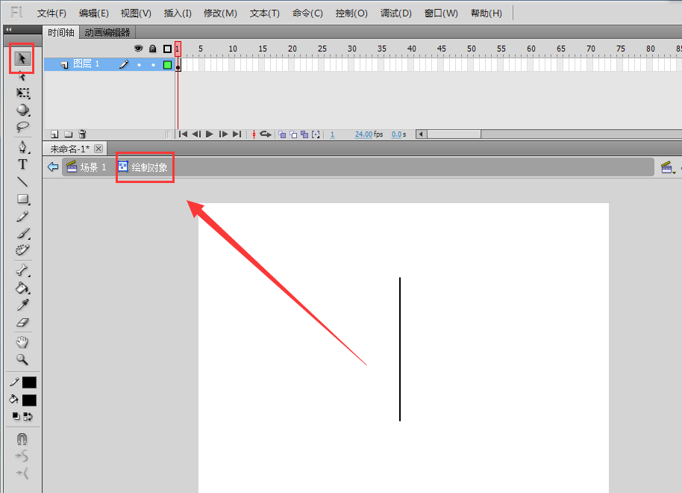This screenshot has height=493, width=682.
Task: Click the black and white default colors icon
Action: click(16, 416)
